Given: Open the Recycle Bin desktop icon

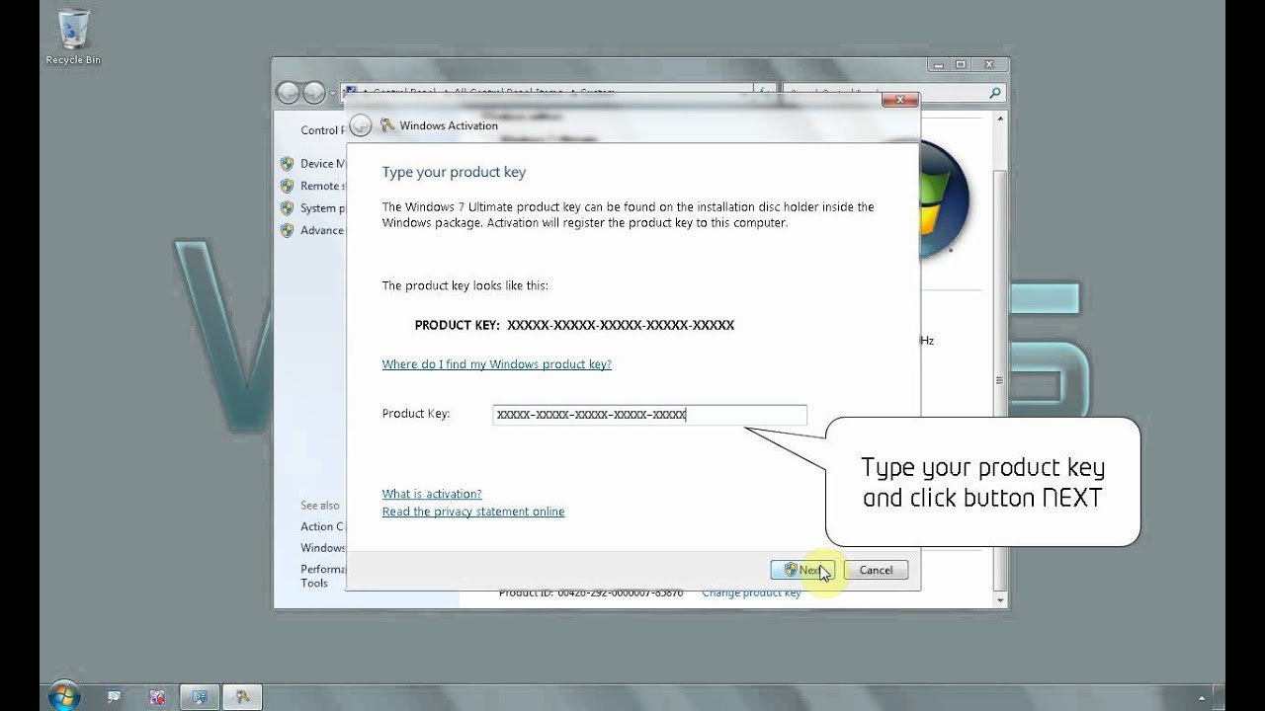Looking at the screenshot, I should pyautogui.click(x=73, y=37).
